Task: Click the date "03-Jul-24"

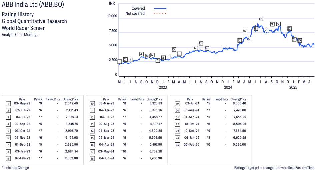Action: pyautogui.click(x=192, y=103)
